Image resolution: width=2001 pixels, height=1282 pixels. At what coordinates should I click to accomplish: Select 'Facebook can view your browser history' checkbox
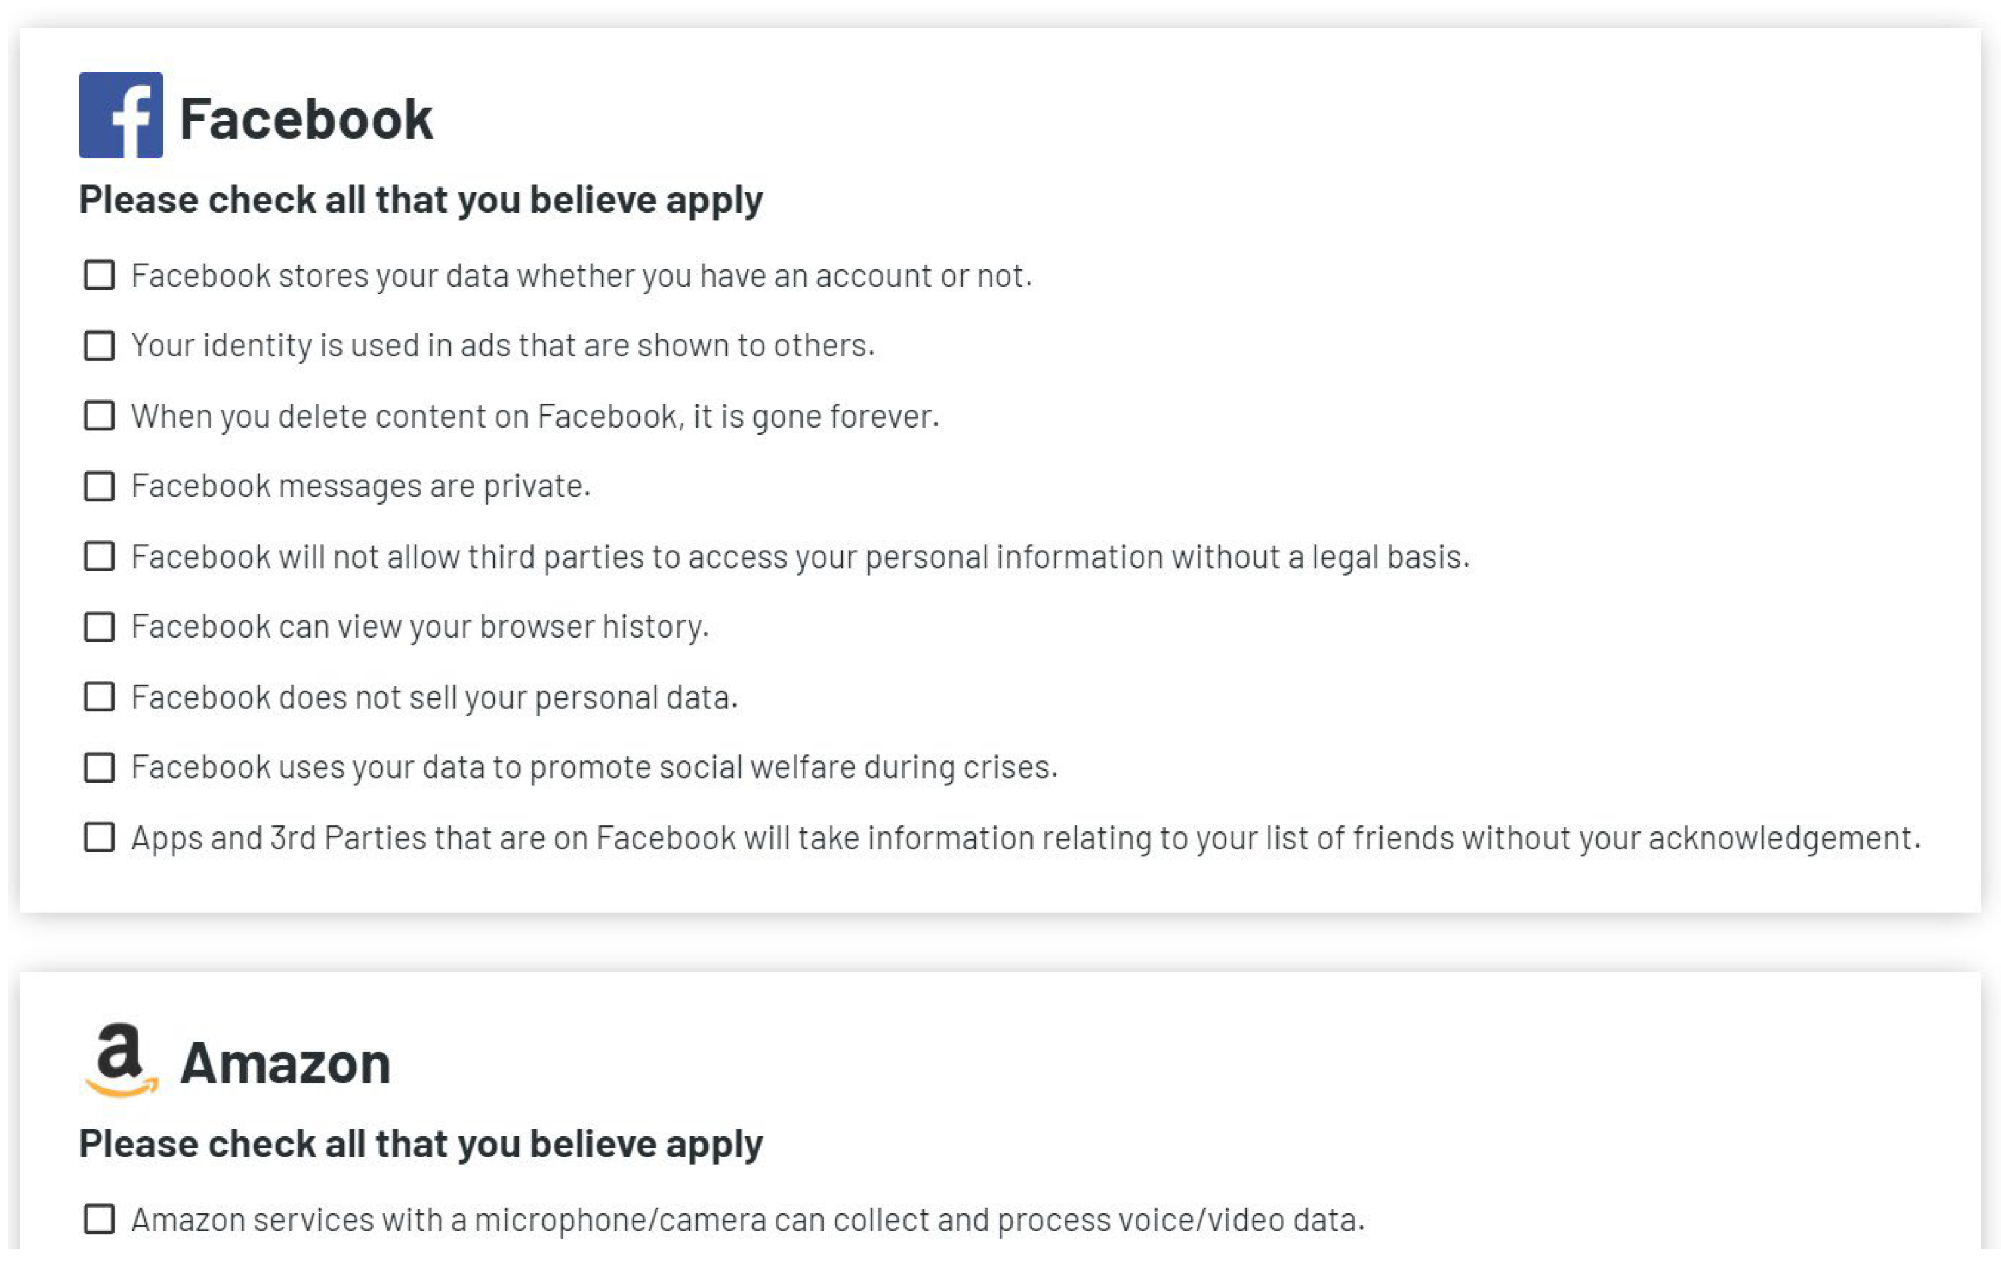click(99, 626)
